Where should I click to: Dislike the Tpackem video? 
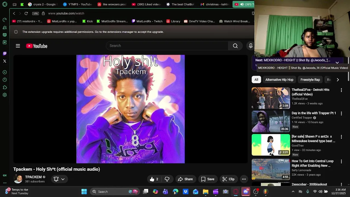[167, 179]
